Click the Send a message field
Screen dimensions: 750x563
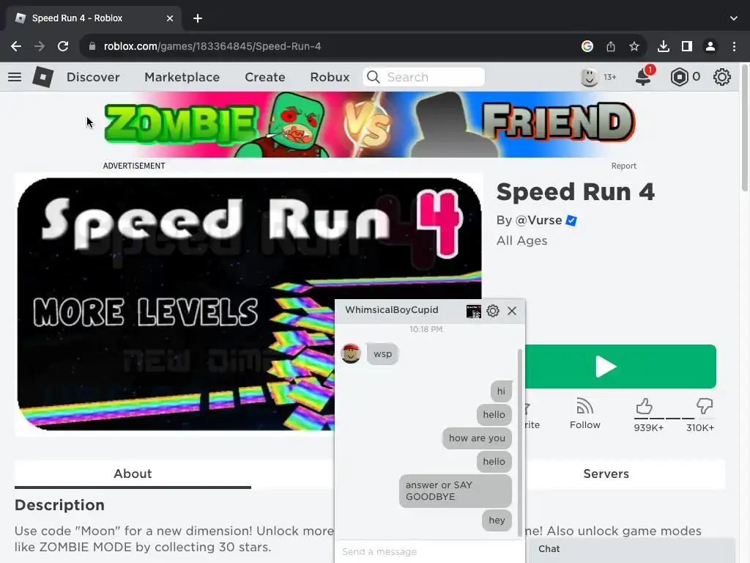tap(429, 551)
